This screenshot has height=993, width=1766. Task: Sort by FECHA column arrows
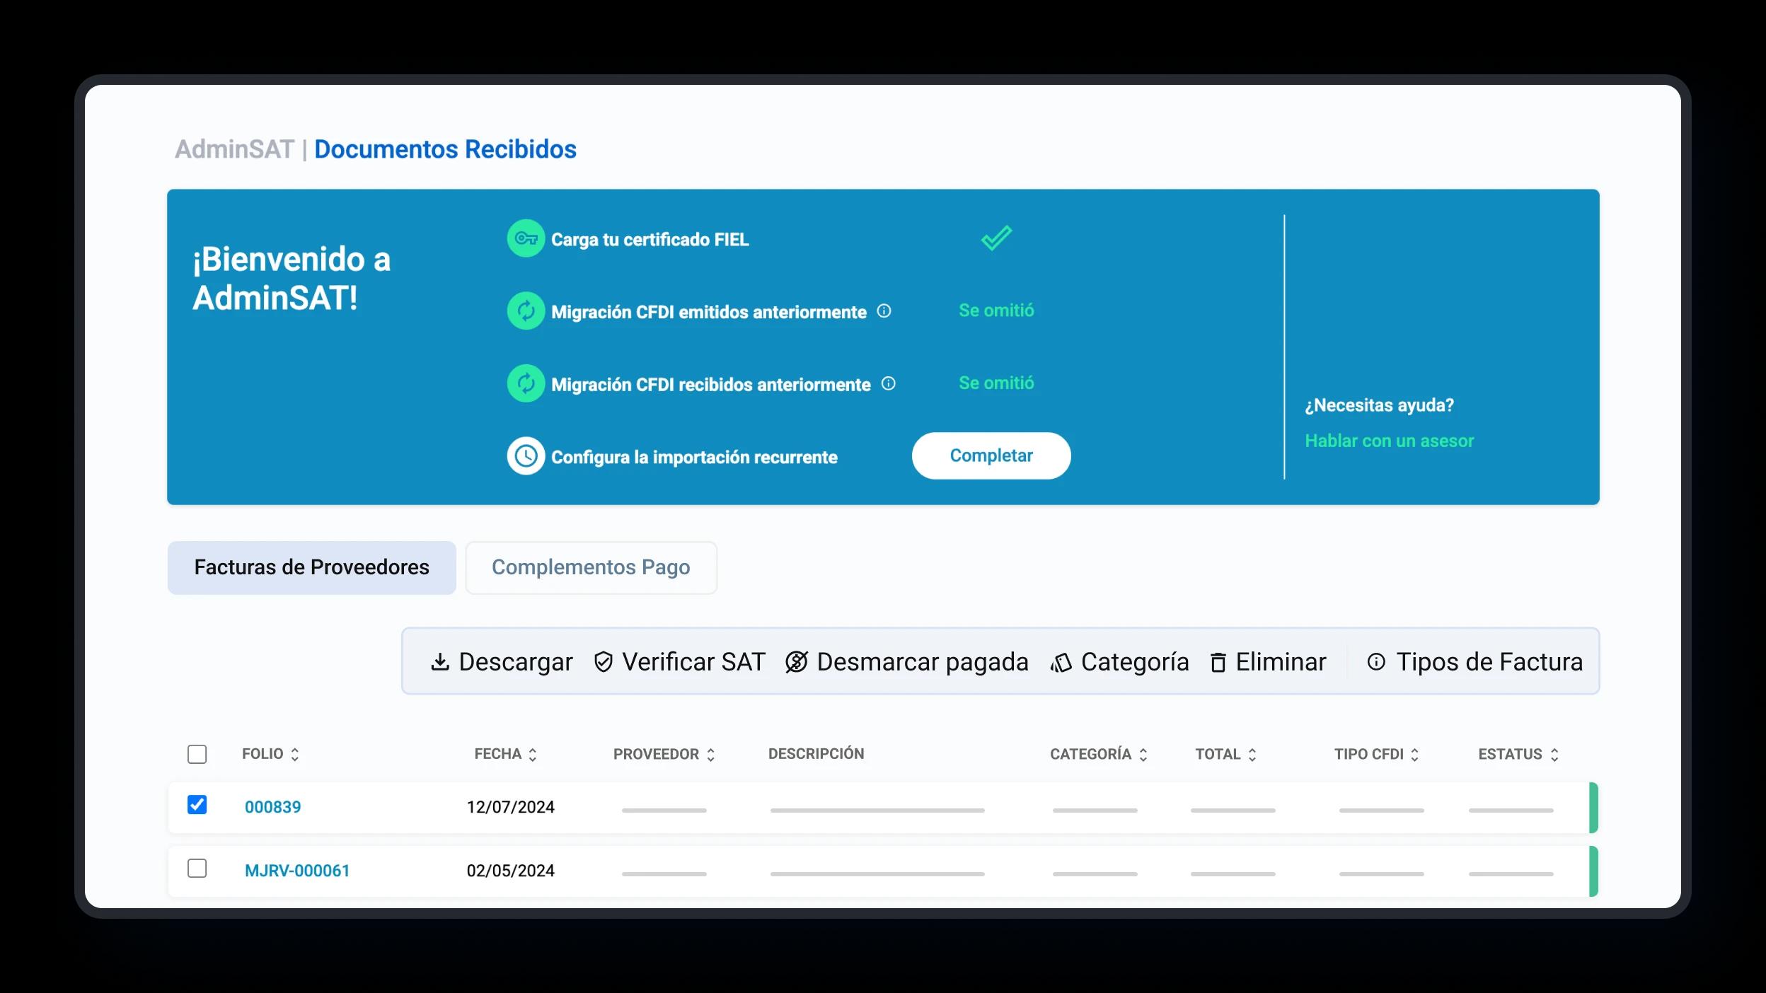click(533, 755)
